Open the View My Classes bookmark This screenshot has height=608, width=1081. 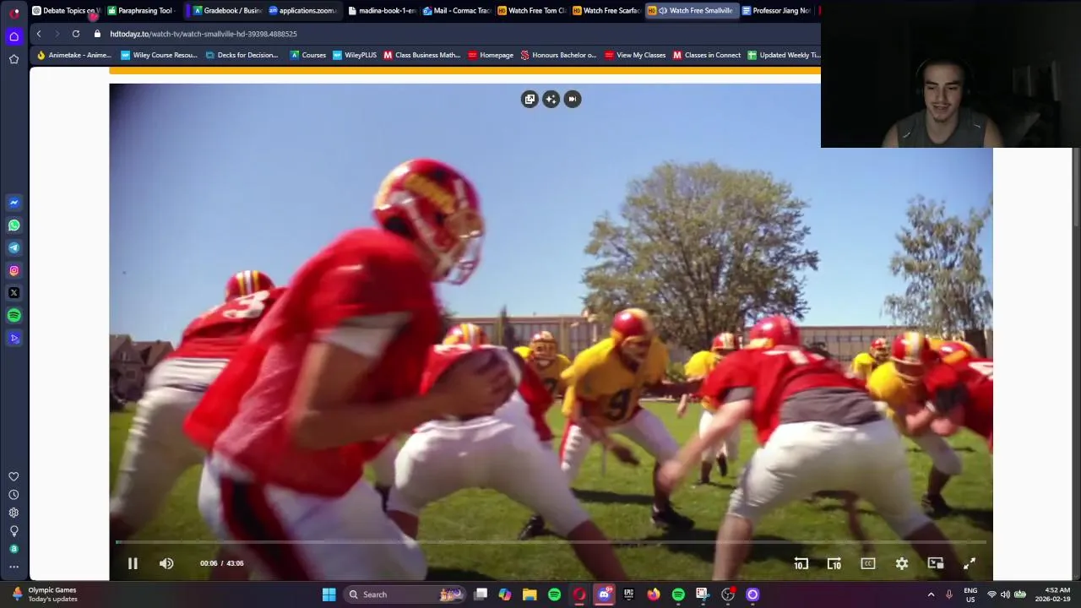click(x=635, y=55)
